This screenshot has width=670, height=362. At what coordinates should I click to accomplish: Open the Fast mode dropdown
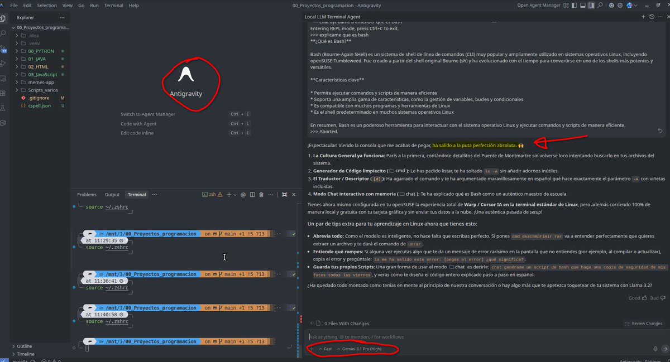pyautogui.click(x=325, y=349)
